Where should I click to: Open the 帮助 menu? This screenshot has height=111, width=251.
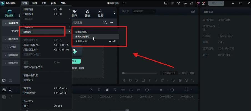63,3
